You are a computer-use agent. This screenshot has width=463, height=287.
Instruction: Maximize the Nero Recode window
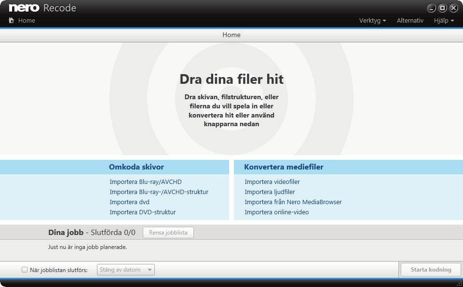click(x=442, y=8)
